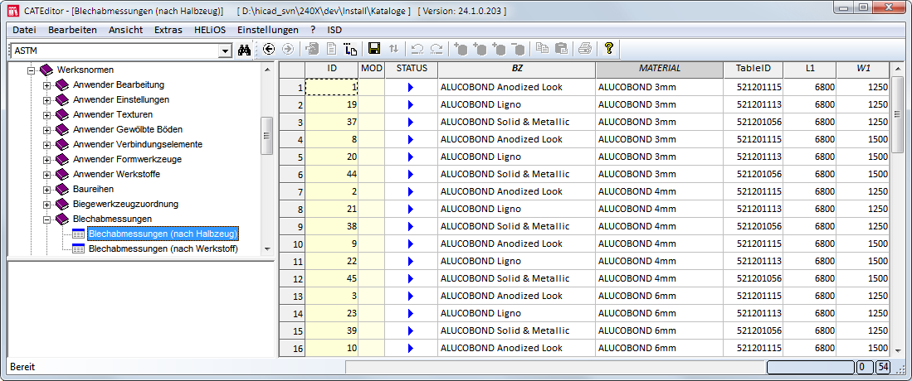The width and height of the screenshot is (912, 381).
Task: Select the ID cell in row 5
Action: (332, 157)
